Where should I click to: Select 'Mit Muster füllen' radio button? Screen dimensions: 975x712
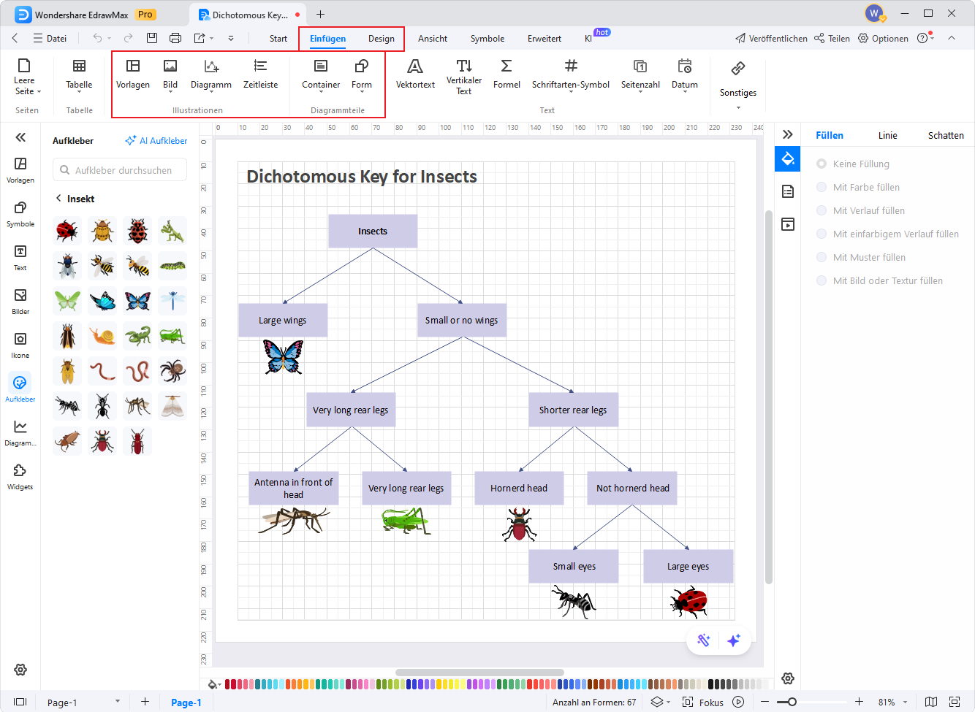[x=822, y=258]
